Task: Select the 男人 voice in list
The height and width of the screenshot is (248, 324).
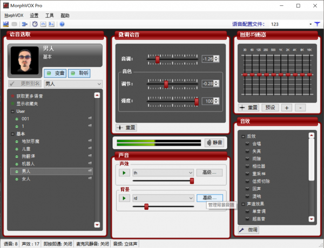Action: coord(51,171)
